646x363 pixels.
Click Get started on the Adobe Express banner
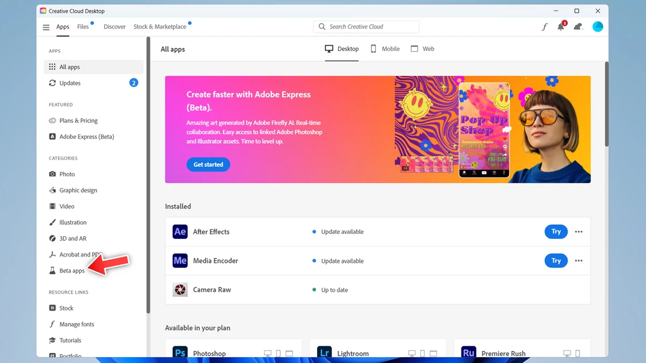coord(208,165)
